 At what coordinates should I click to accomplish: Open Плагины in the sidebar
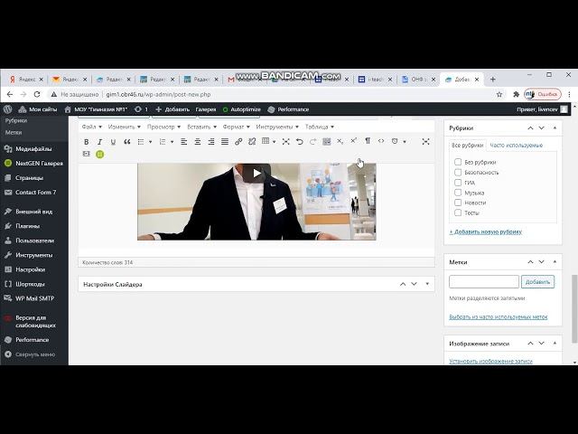tap(27, 226)
